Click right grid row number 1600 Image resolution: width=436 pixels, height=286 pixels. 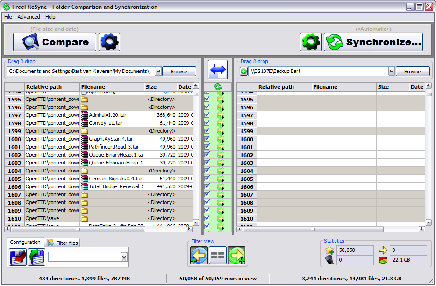point(247,139)
